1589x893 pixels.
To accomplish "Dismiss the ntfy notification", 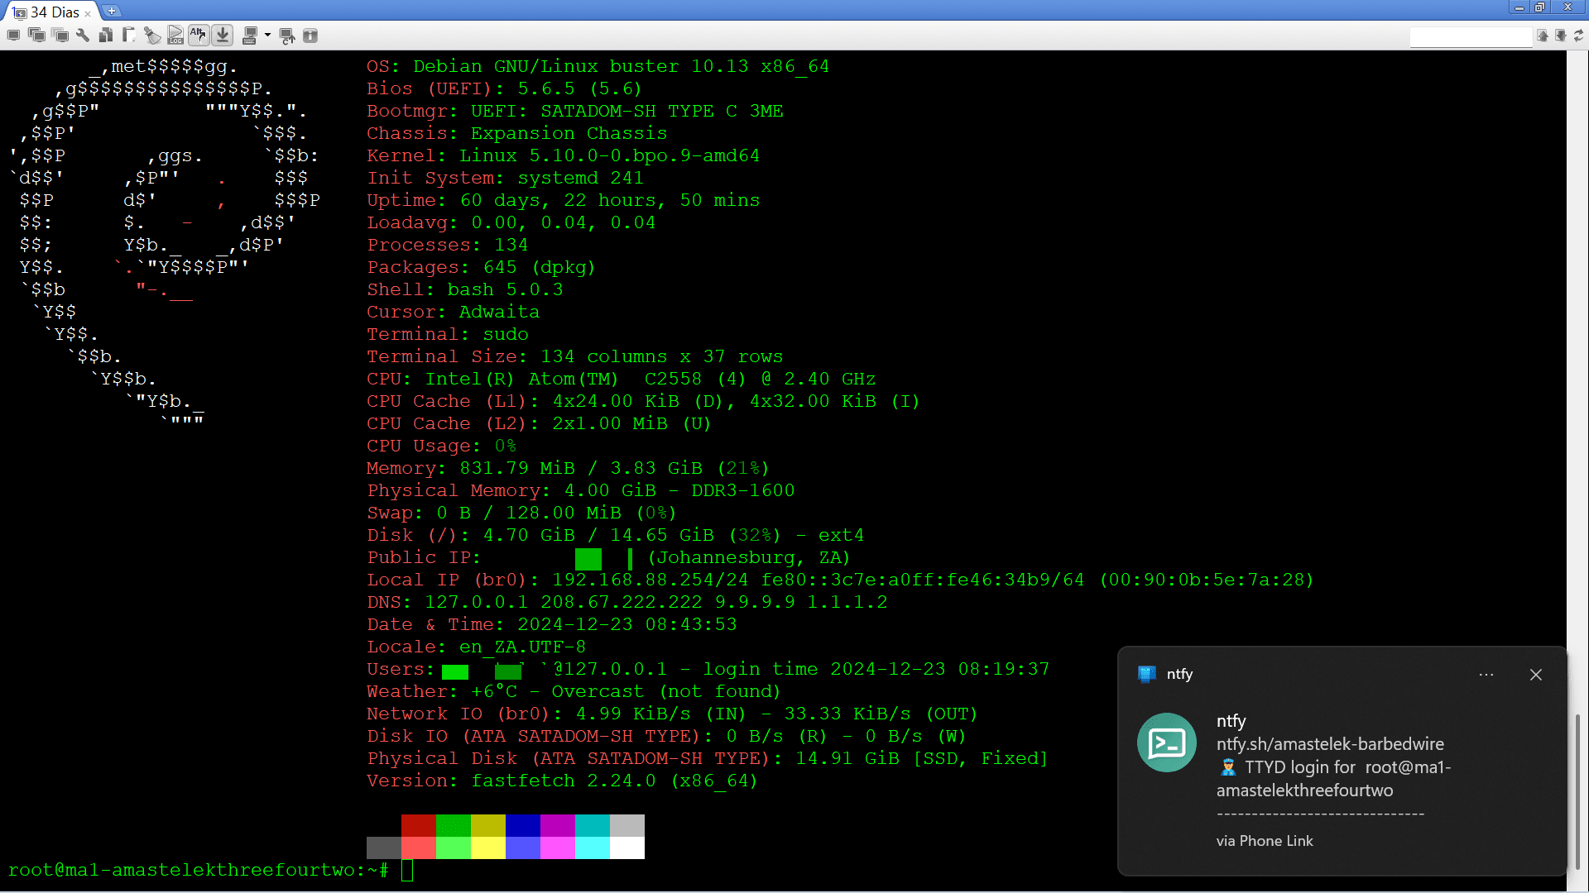I will 1535,675.
